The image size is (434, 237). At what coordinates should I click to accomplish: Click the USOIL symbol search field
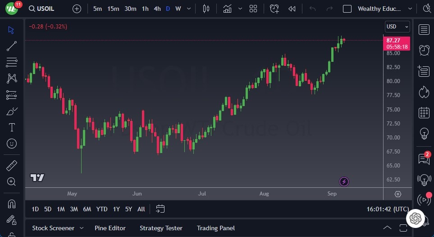(46, 9)
